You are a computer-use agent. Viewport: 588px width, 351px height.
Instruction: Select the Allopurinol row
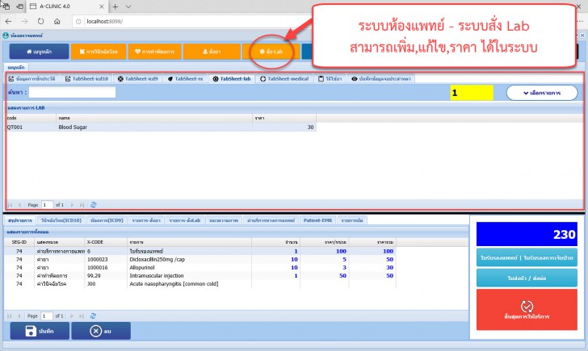click(x=200, y=267)
